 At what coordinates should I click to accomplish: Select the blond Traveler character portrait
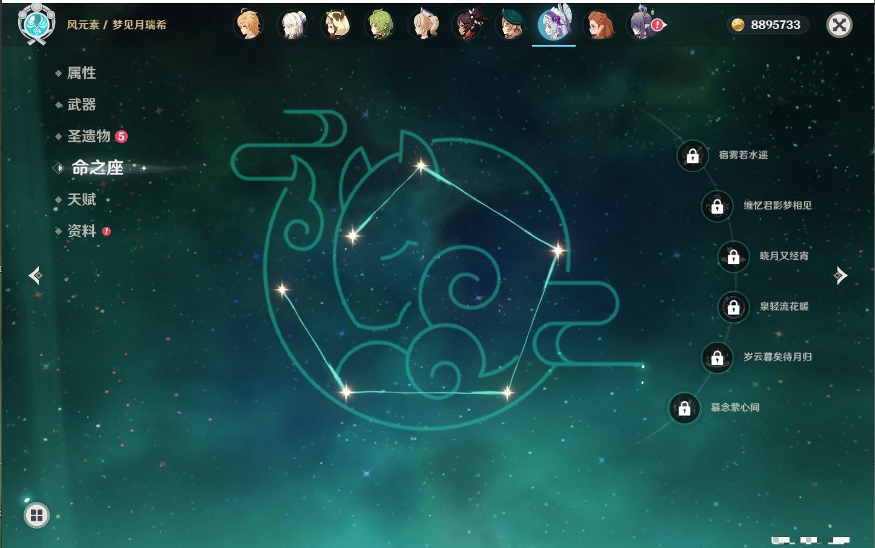tap(249, 25)
